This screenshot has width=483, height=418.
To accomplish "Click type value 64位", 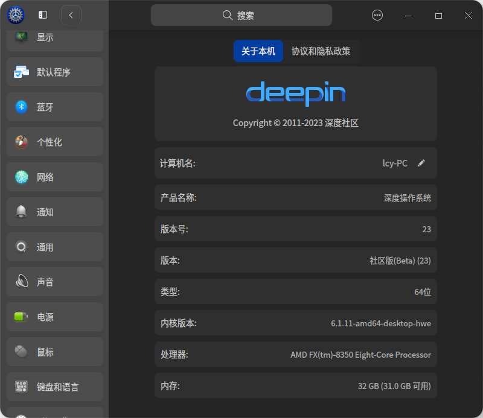I will (423, 292).
